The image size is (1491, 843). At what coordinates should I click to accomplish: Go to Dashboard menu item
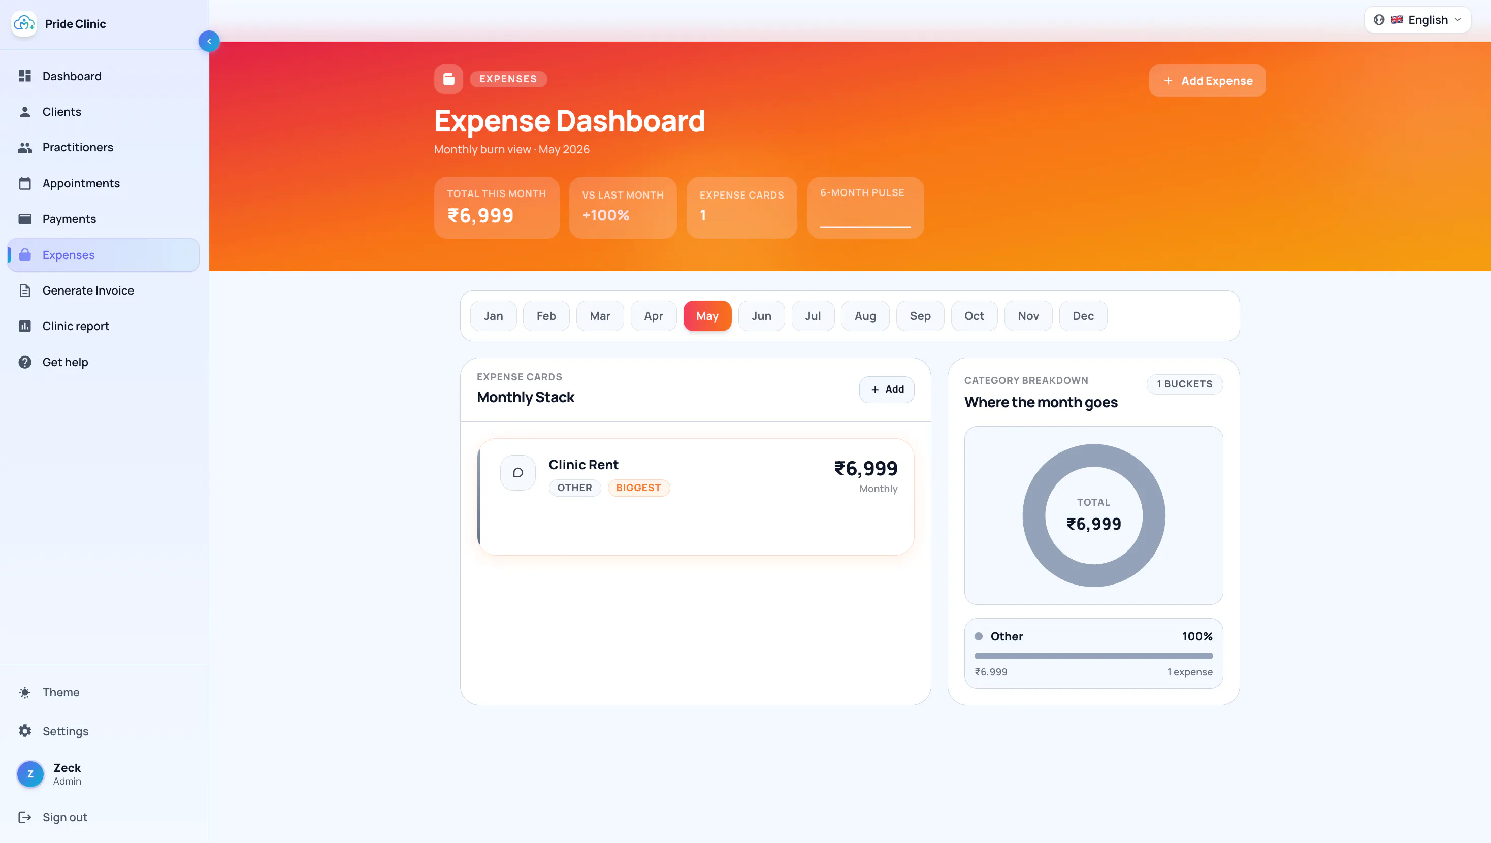[x=104, y=76]
